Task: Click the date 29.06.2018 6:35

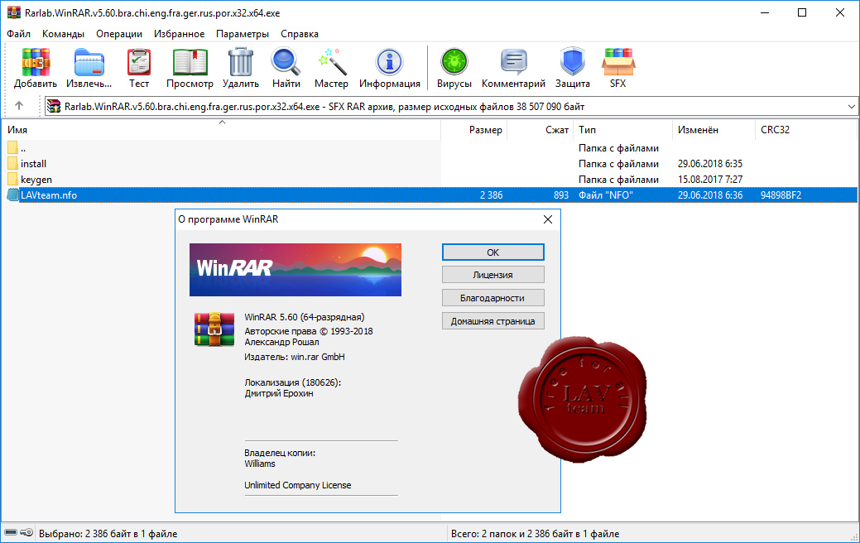Action: (710, 163)
